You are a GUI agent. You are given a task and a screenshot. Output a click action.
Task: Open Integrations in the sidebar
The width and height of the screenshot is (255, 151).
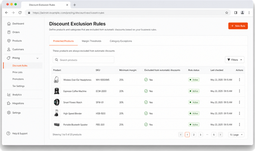coord(16,103)
